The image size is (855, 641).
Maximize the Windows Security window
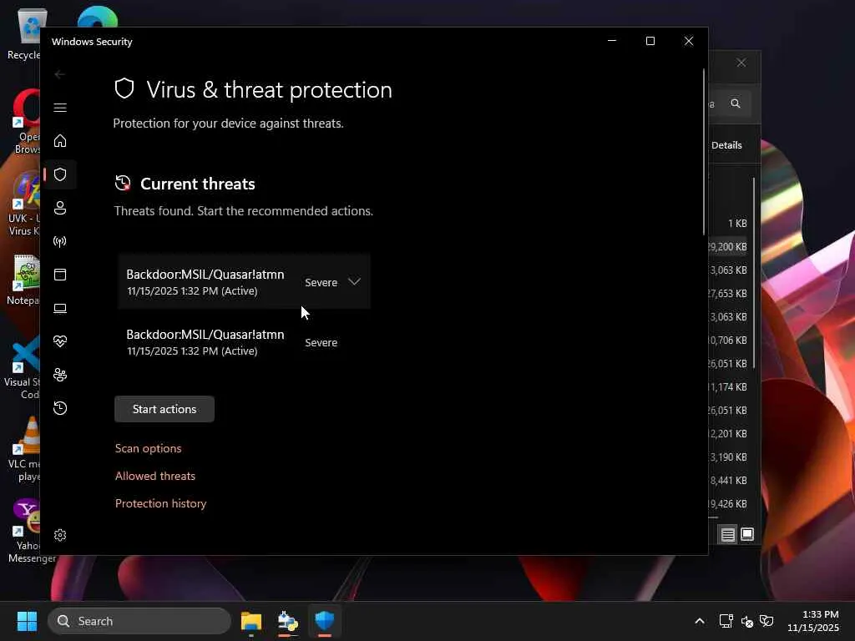650,41
